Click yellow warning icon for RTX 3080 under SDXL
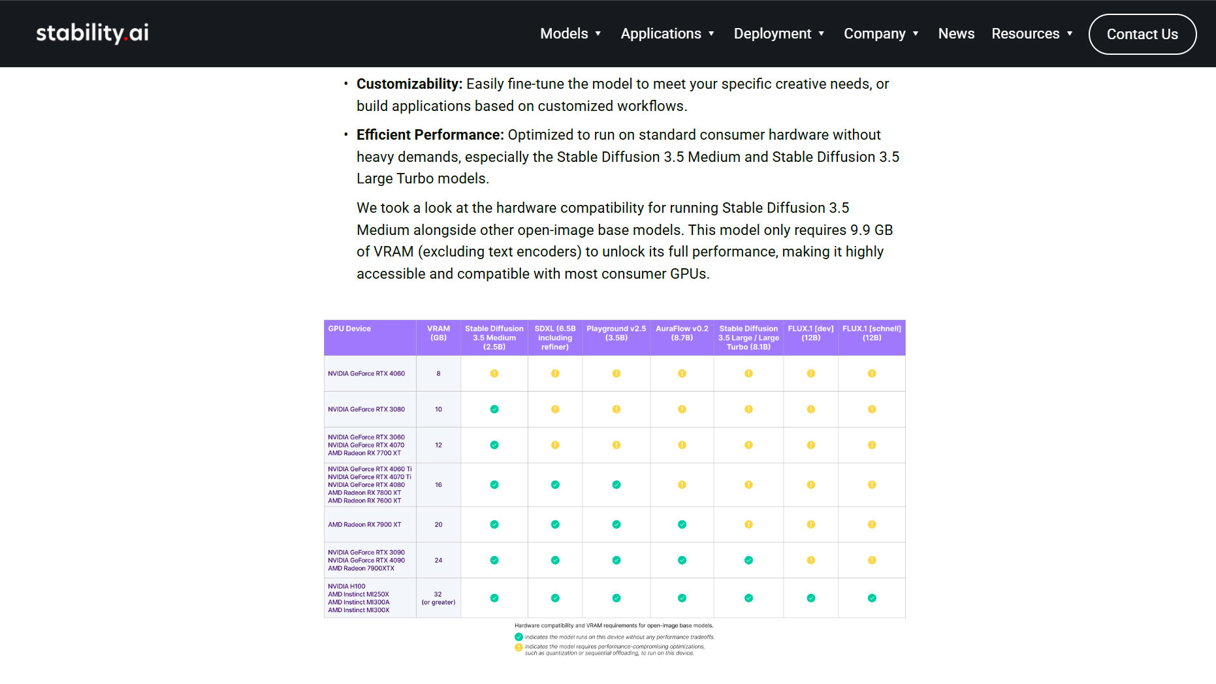The width and height of the screenshot is (1216, 684). 555,409
